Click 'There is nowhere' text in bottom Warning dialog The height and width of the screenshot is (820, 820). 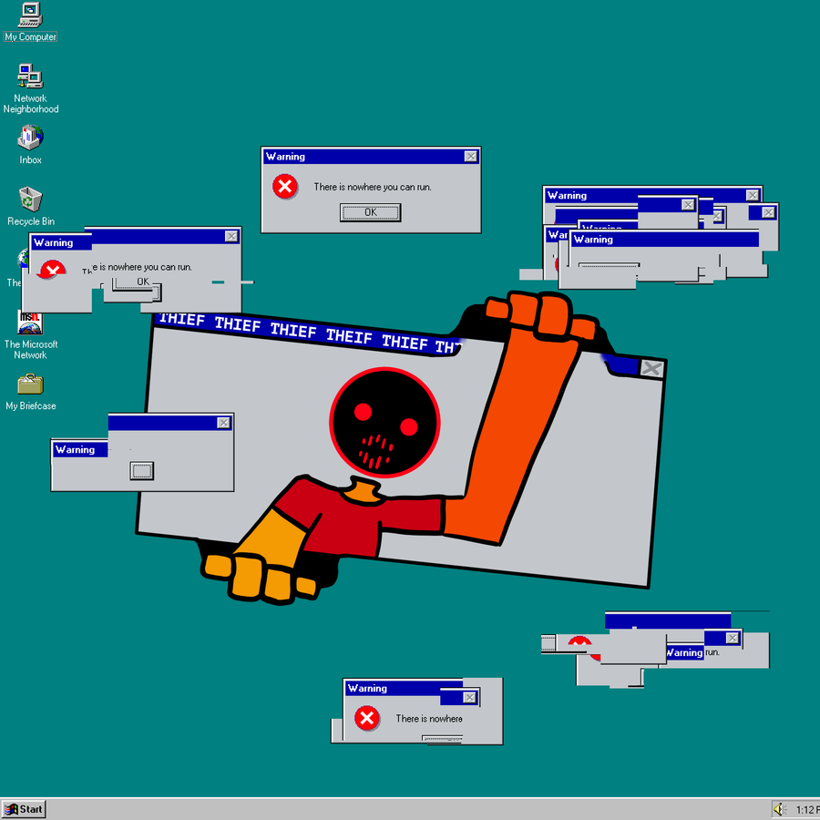click(429, 719)
